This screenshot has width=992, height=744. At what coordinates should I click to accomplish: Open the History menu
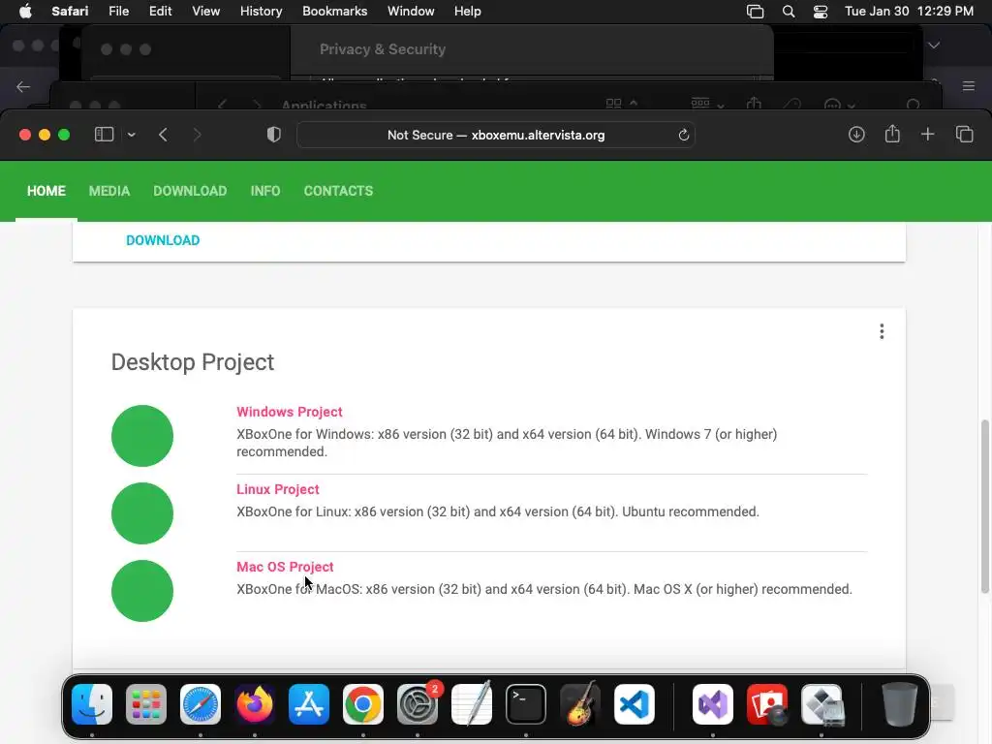click(261, 12)
